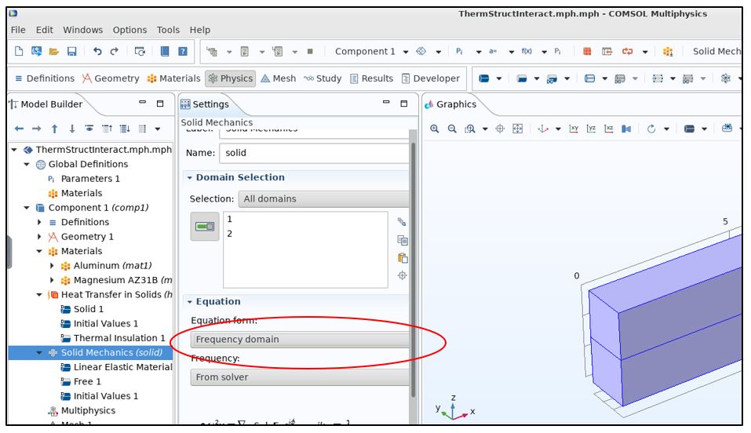Click the Documentation book icon
This screenshot has height=433, width=751.
pos(165,51)
